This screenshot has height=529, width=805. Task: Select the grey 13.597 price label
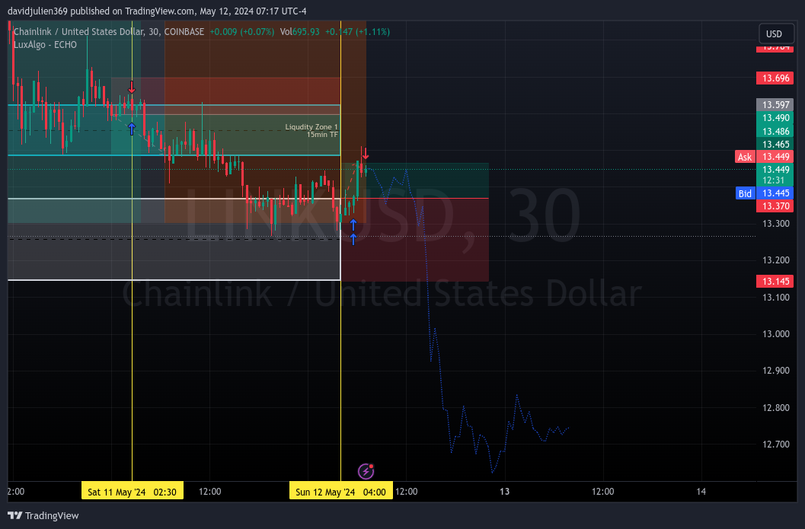775,105
